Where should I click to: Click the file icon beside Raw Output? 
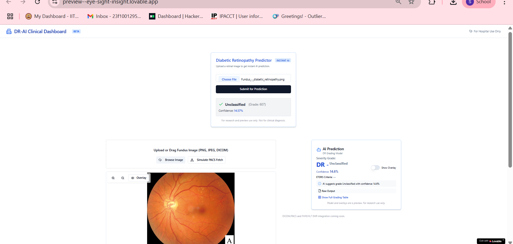(x=320, y=191)
